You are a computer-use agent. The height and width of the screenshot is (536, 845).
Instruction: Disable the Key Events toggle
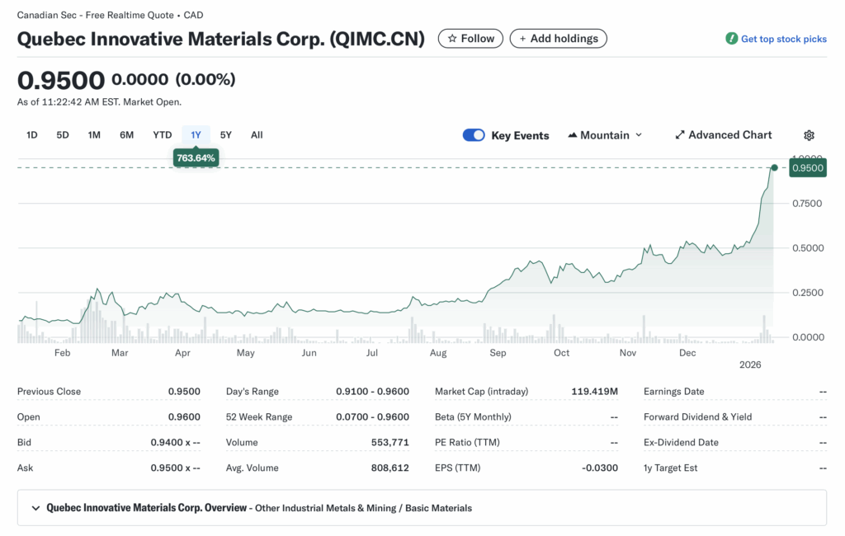tap(474, 134)
